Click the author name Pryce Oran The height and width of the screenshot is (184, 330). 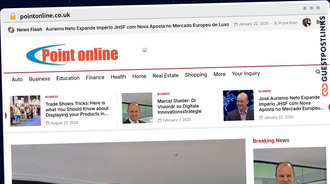[288, 23]
